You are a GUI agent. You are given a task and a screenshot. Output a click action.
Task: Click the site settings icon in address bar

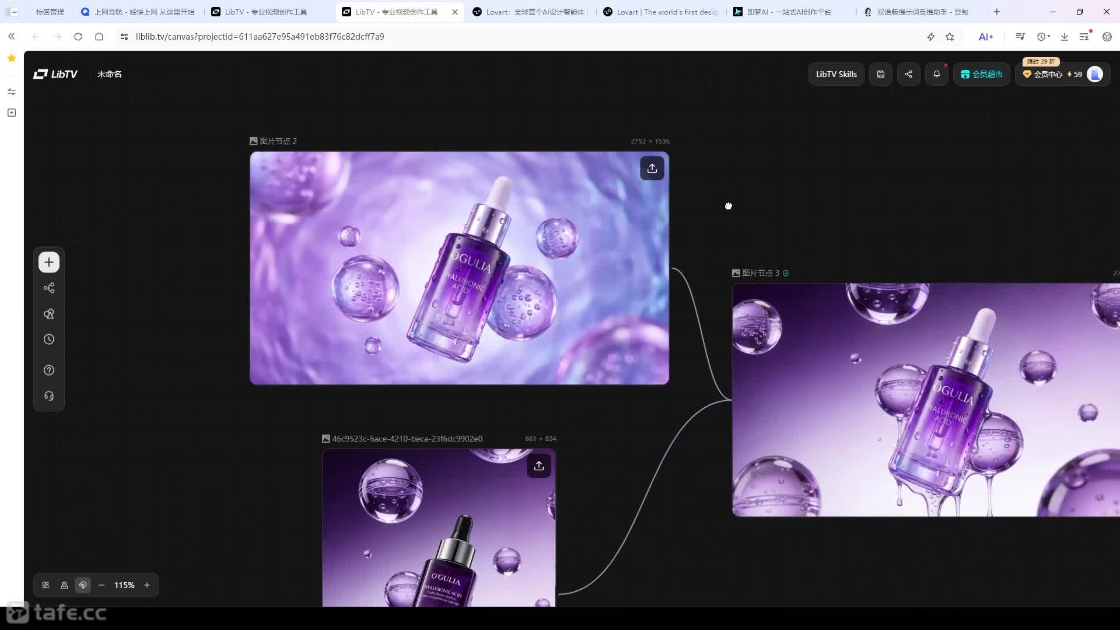point(124,36)
